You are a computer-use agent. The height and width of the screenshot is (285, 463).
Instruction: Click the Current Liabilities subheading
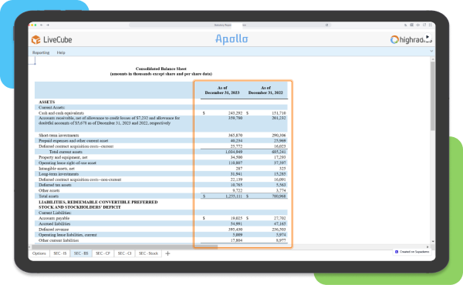pyautogui.click(x=55, y=213)
